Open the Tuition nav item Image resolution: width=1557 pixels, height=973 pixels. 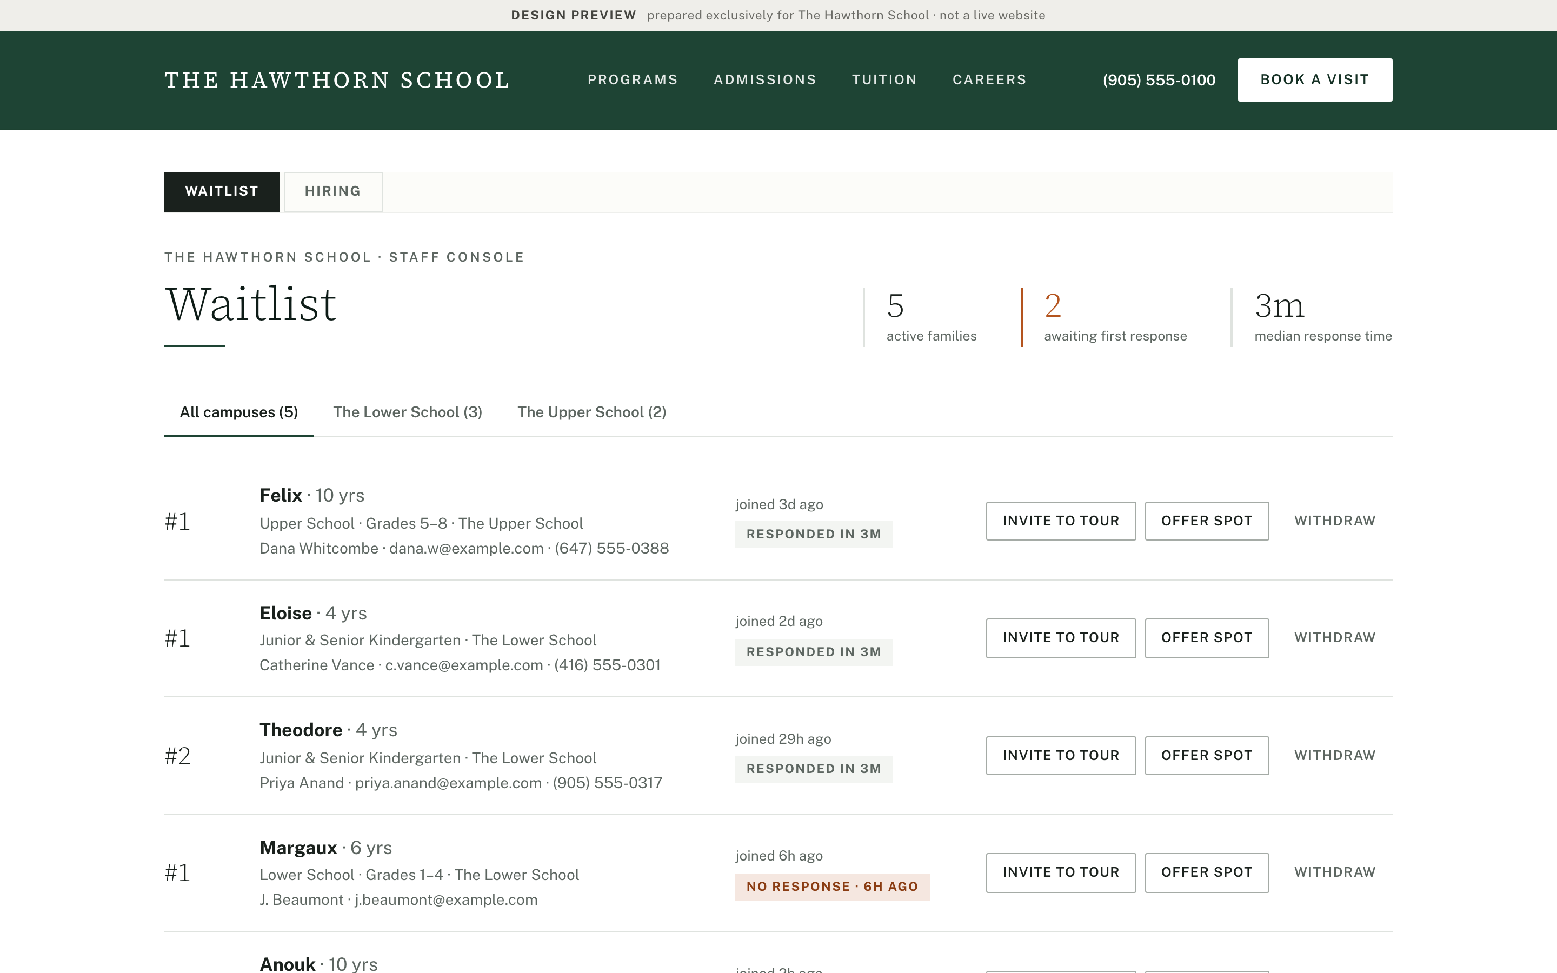(x=884, y=80)
